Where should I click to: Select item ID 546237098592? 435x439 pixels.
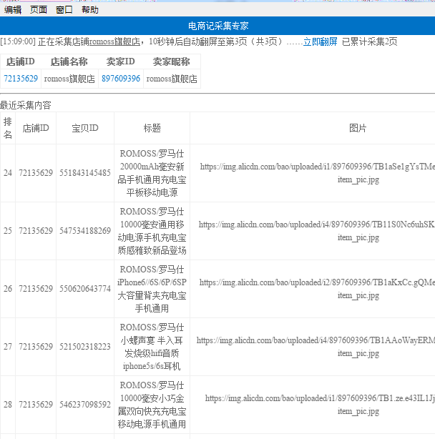tap(85, 405)
